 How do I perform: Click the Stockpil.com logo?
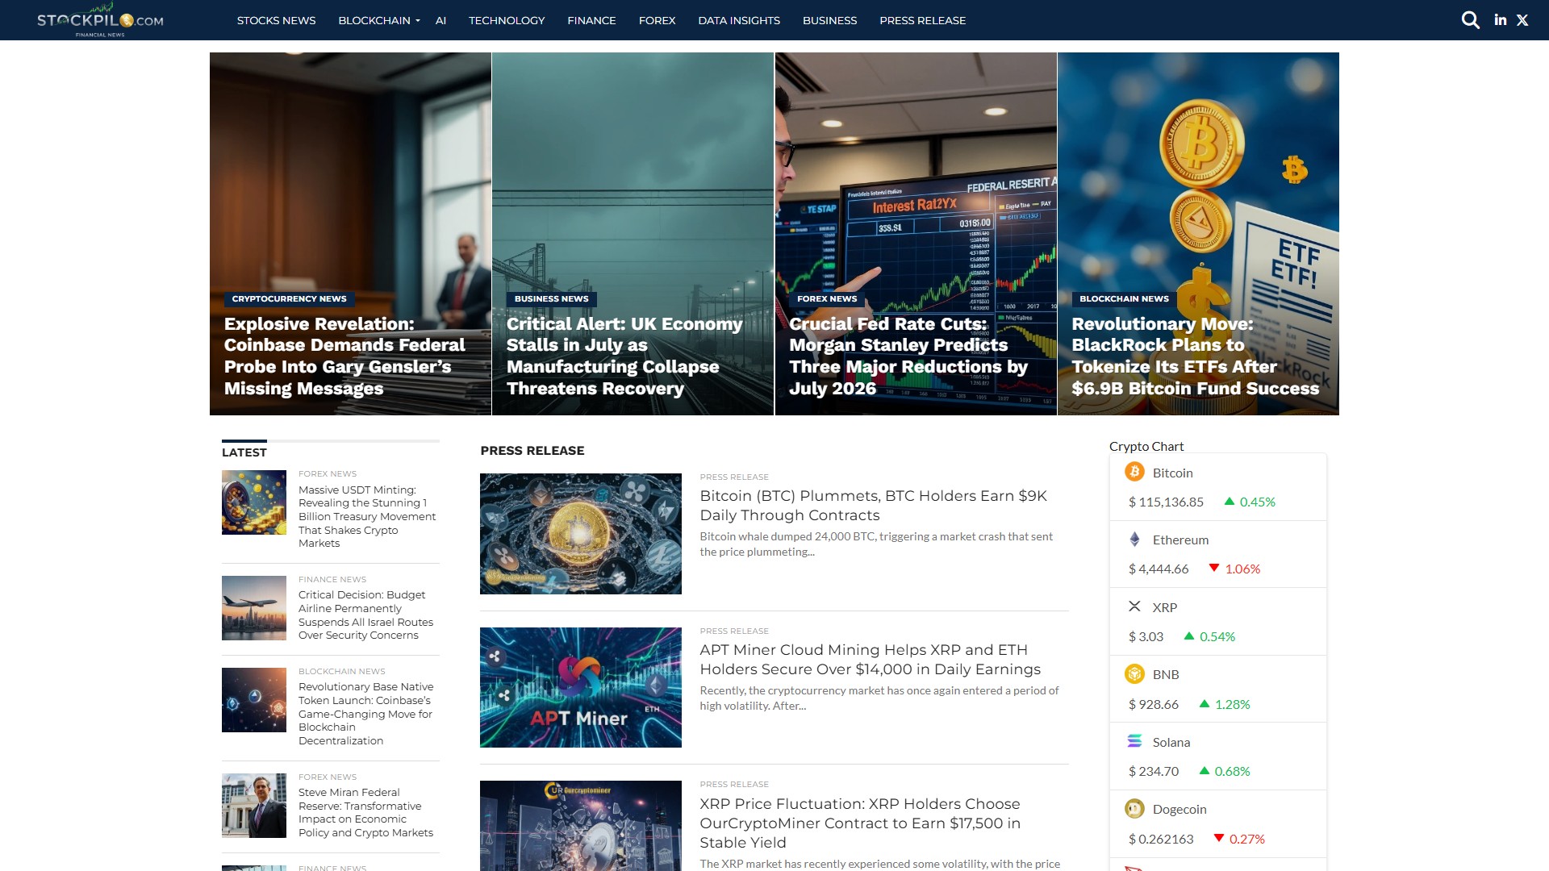[x=100, y=20]
